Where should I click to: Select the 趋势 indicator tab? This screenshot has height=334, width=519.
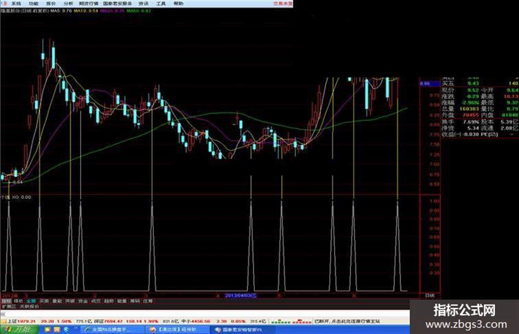(x=109, y=301)
